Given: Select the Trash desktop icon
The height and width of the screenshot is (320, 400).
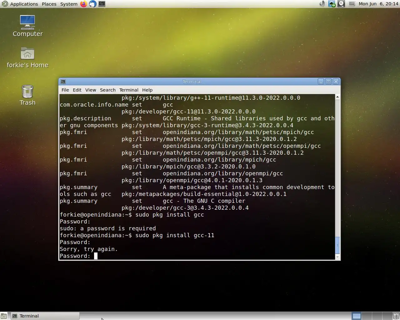Looking at the screenshot, I should [27, 95].
